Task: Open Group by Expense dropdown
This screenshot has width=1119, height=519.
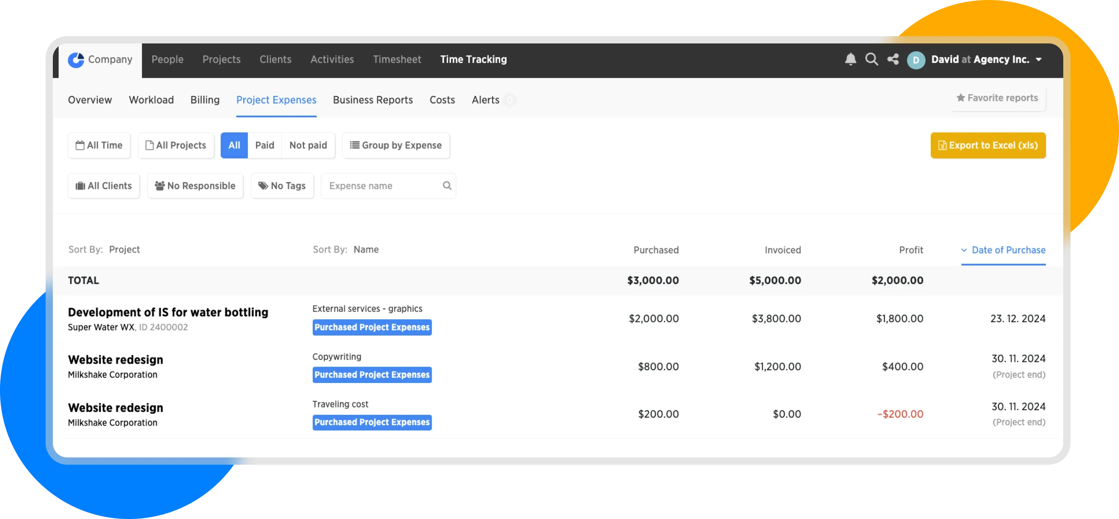Action: point(396,145)
